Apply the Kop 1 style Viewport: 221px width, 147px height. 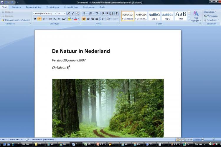pyautogui.click(x=154, y=16)
